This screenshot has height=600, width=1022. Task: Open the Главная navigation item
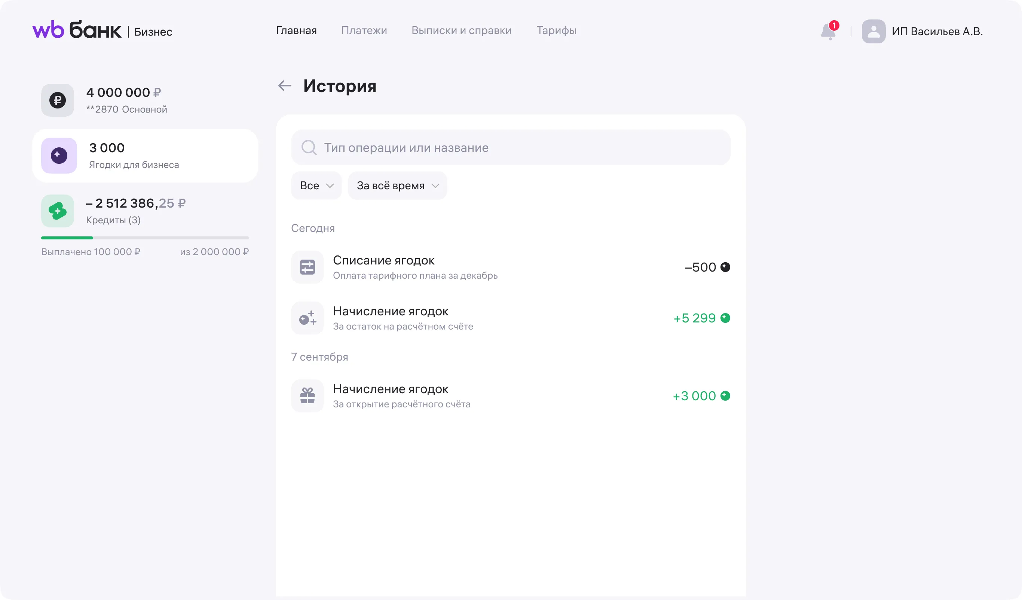click(296, 30)
